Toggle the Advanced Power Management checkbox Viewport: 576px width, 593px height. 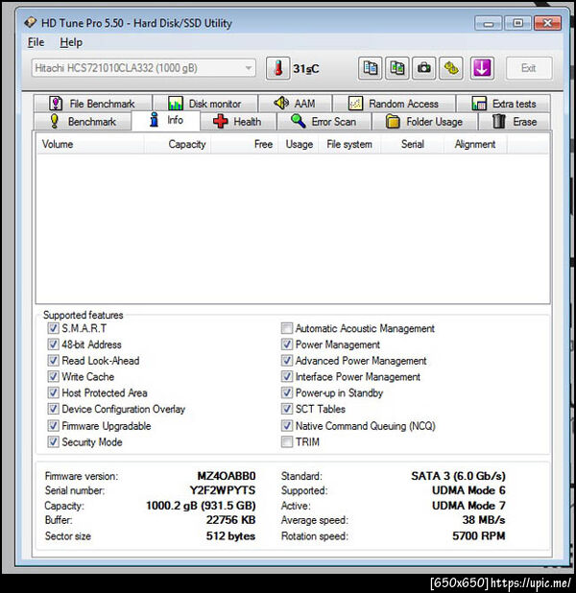click(x=287, y=361)
